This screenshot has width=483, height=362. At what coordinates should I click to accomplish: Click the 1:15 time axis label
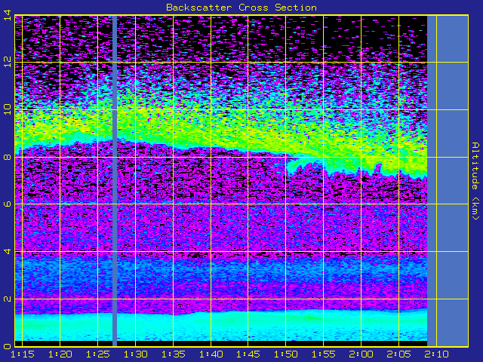pyautogui.click(x=22, y=354)
